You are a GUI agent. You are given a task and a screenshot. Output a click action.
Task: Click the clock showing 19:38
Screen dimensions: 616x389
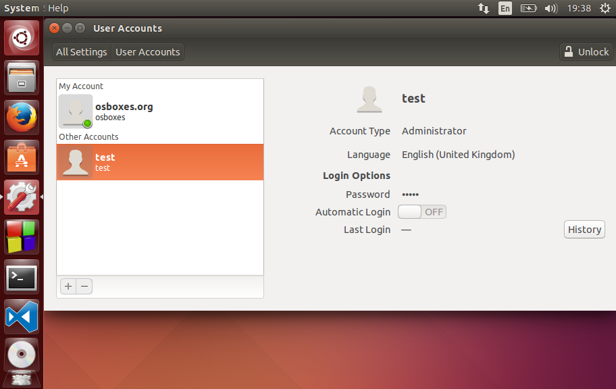click(579, 8)
